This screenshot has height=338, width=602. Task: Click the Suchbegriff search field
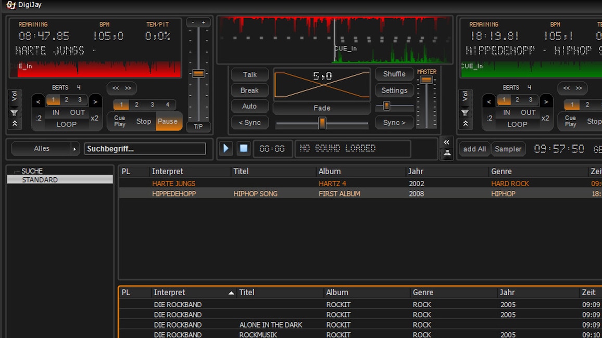pos(145,149)
